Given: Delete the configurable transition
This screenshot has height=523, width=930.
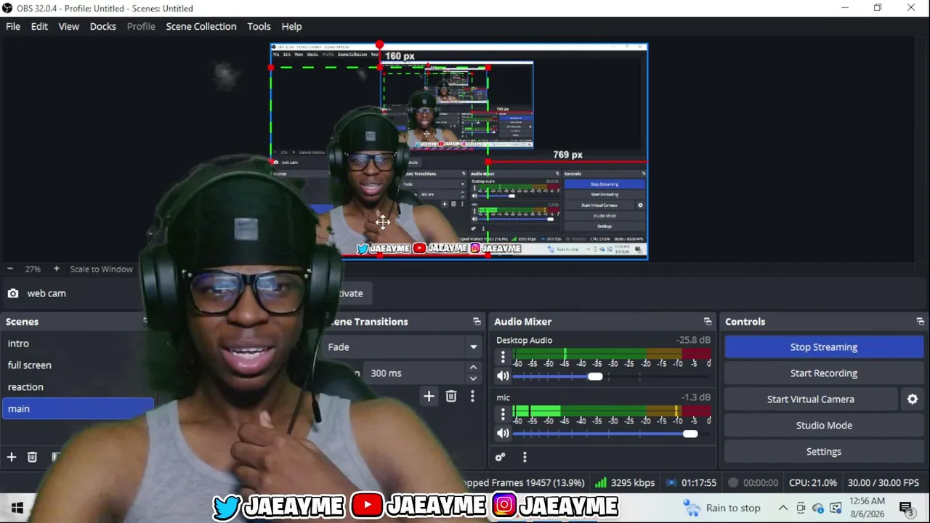Looking at the screenshot, I should [x=451, y=396].
